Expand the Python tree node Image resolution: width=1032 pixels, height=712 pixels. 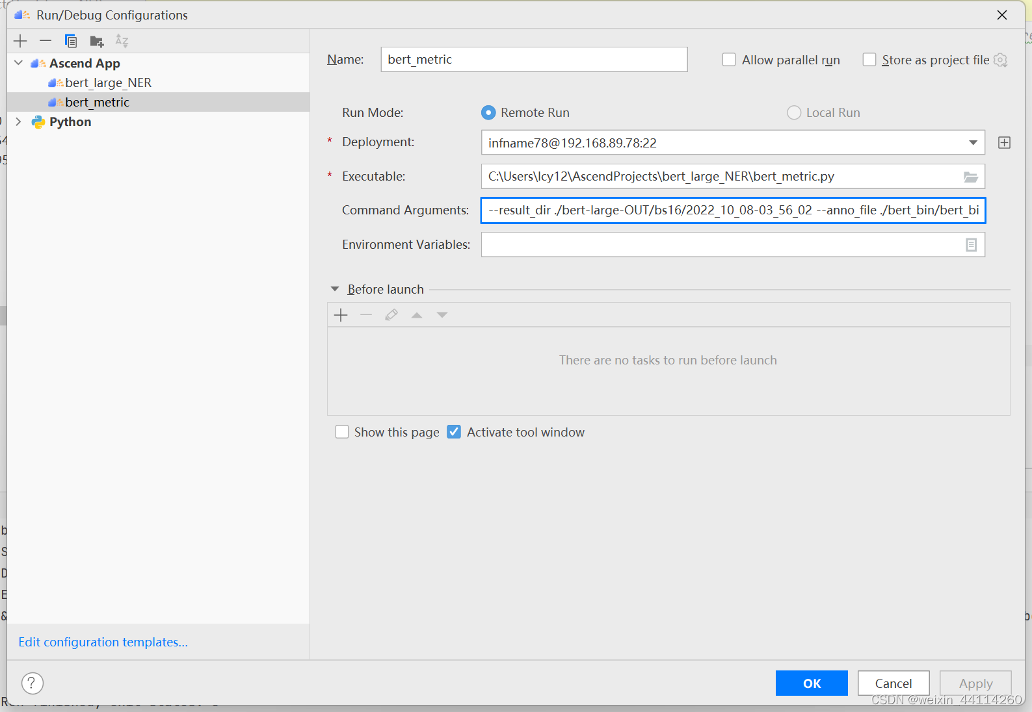18,121
